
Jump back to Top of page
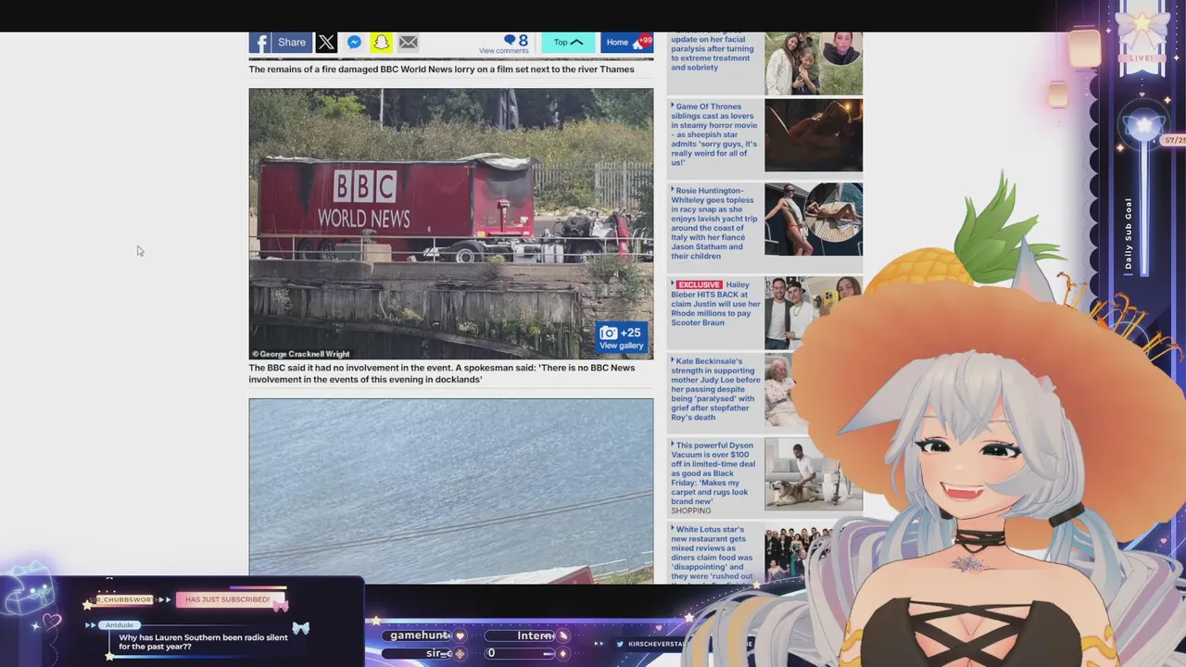point(568,43)
